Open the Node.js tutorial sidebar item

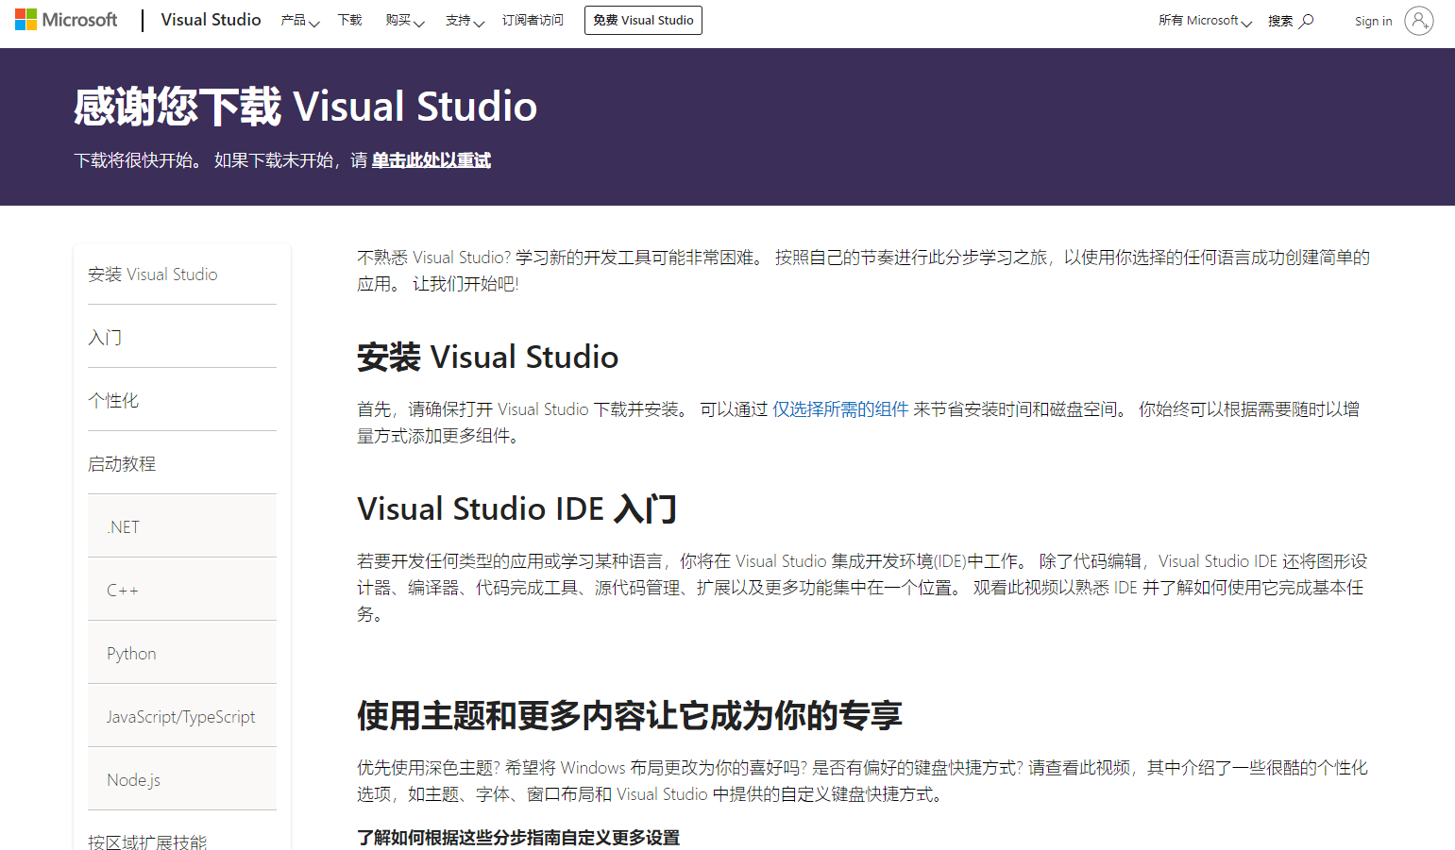(x=182, y=779)
